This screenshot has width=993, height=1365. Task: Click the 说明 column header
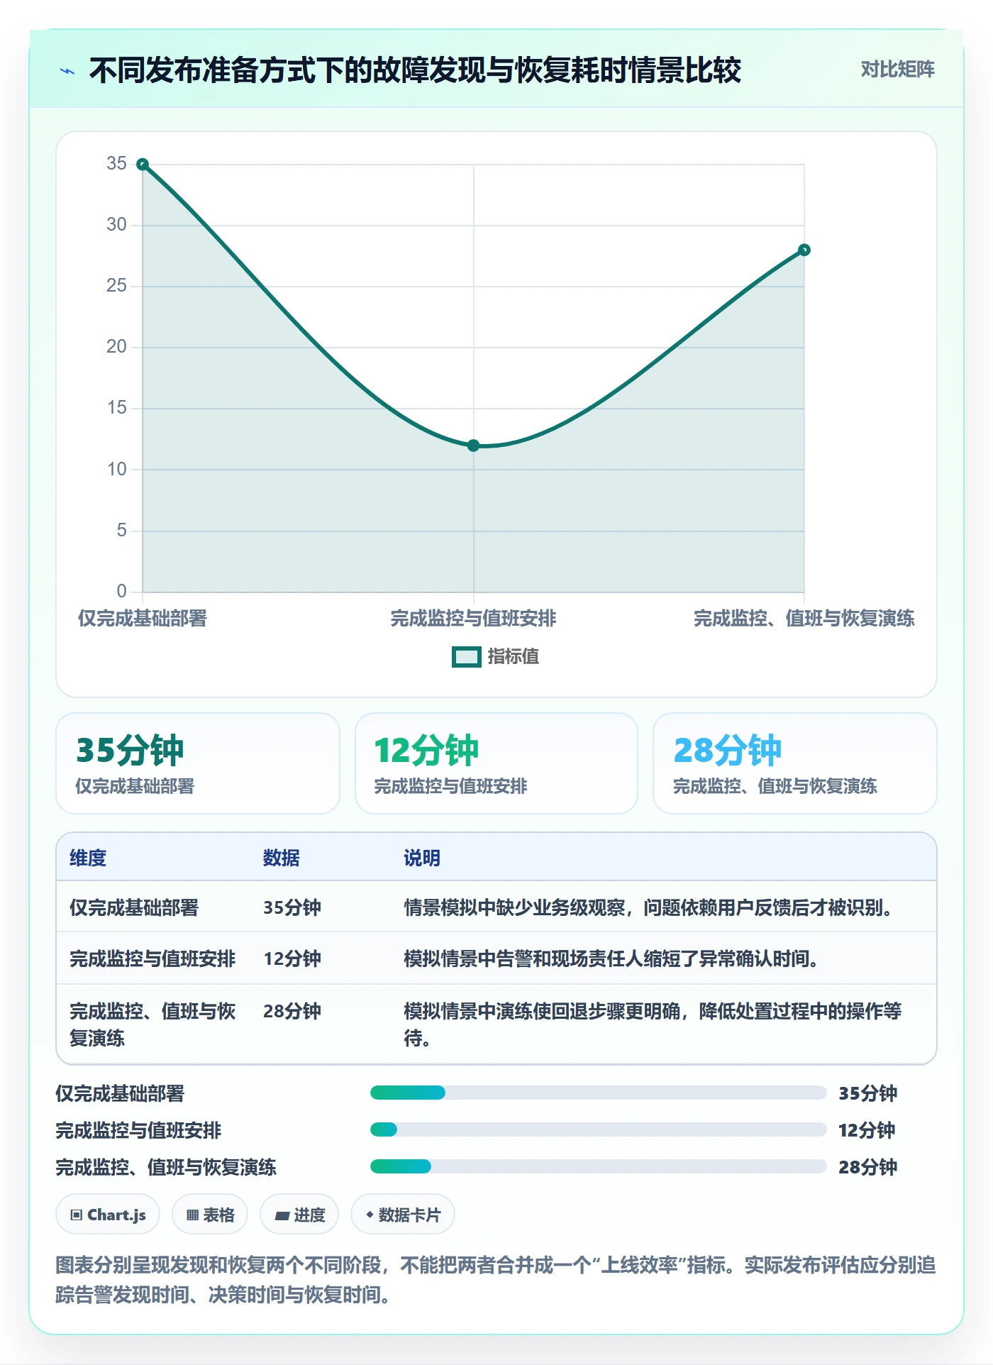(x=422, y=858)
